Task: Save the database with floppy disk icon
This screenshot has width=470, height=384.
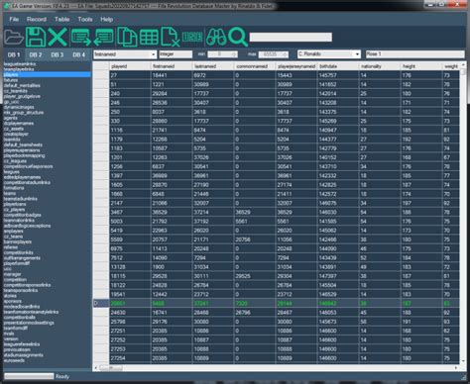Action: [36, 37]
